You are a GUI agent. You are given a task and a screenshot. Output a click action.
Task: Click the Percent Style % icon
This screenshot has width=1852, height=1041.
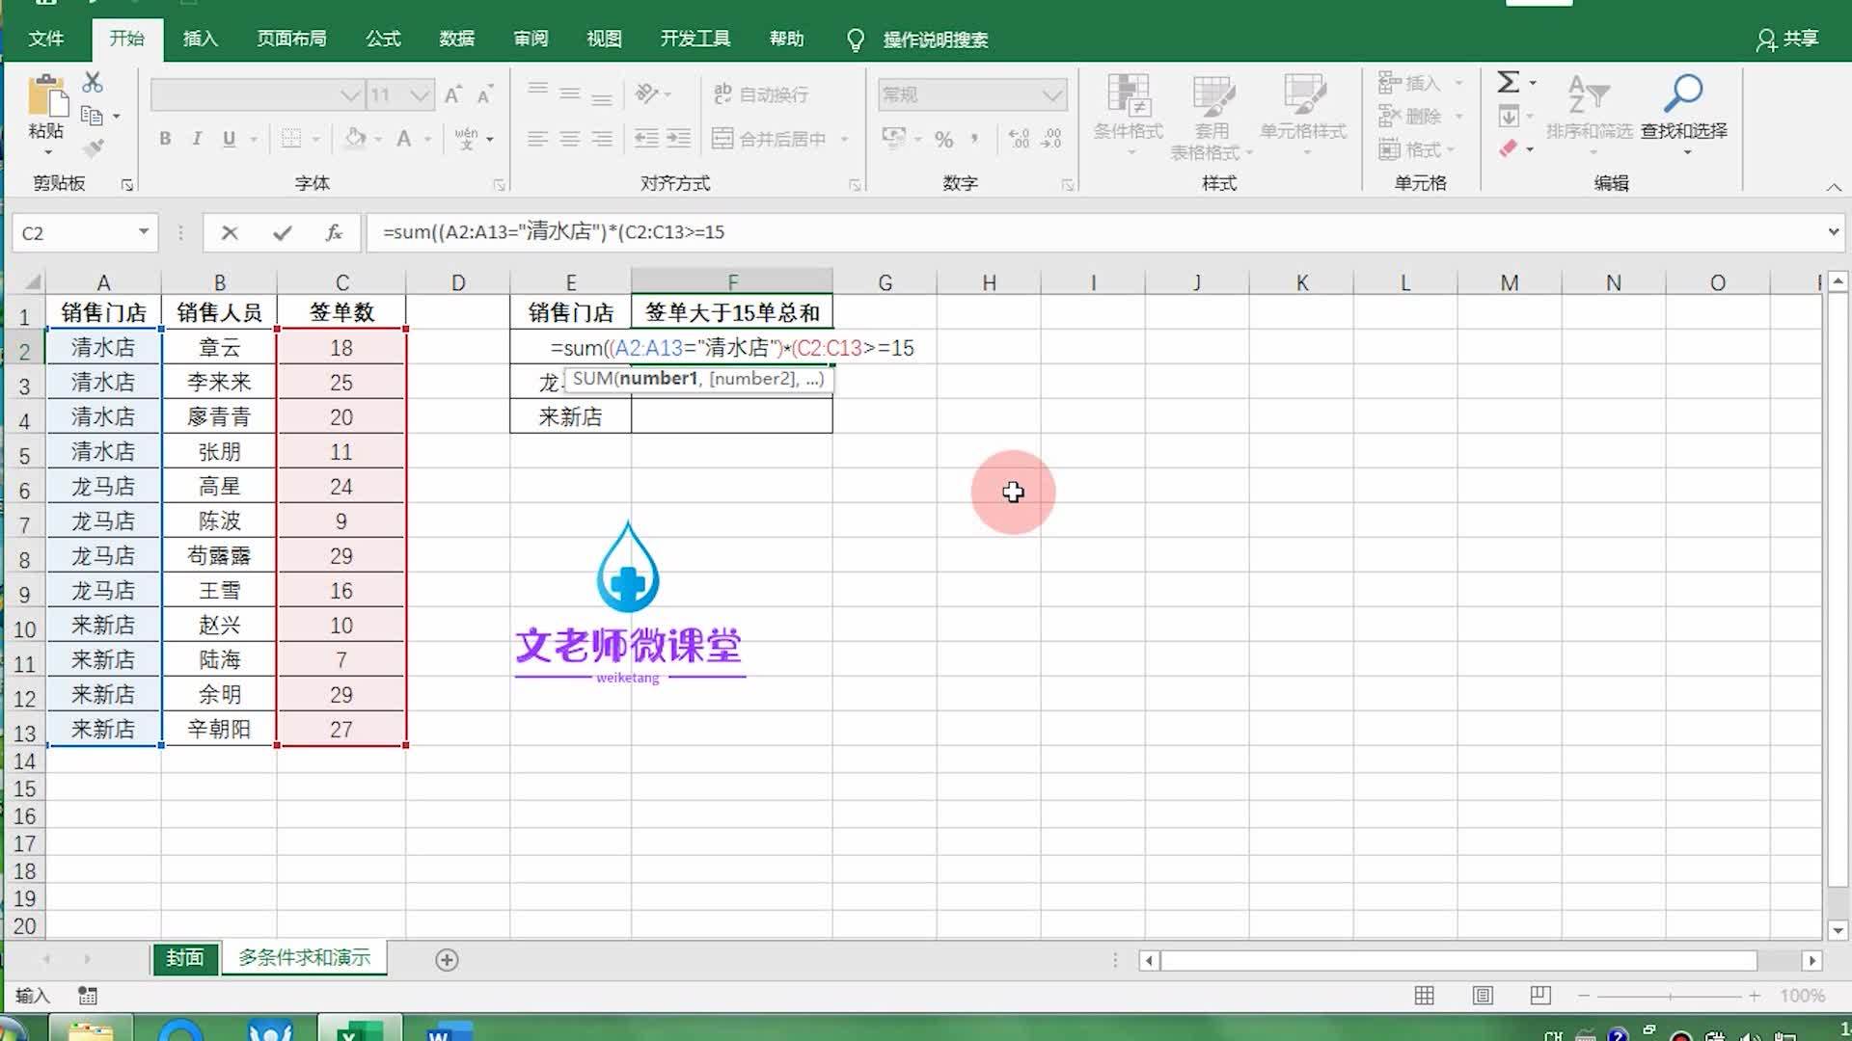click(943, 139)
